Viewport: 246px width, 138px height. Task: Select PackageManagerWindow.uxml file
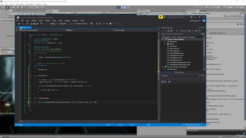(180, 62)
